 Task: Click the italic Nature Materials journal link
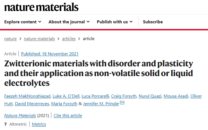click(20, 115)
